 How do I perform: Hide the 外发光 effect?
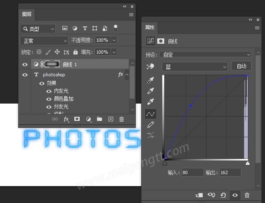coord(49,107)
